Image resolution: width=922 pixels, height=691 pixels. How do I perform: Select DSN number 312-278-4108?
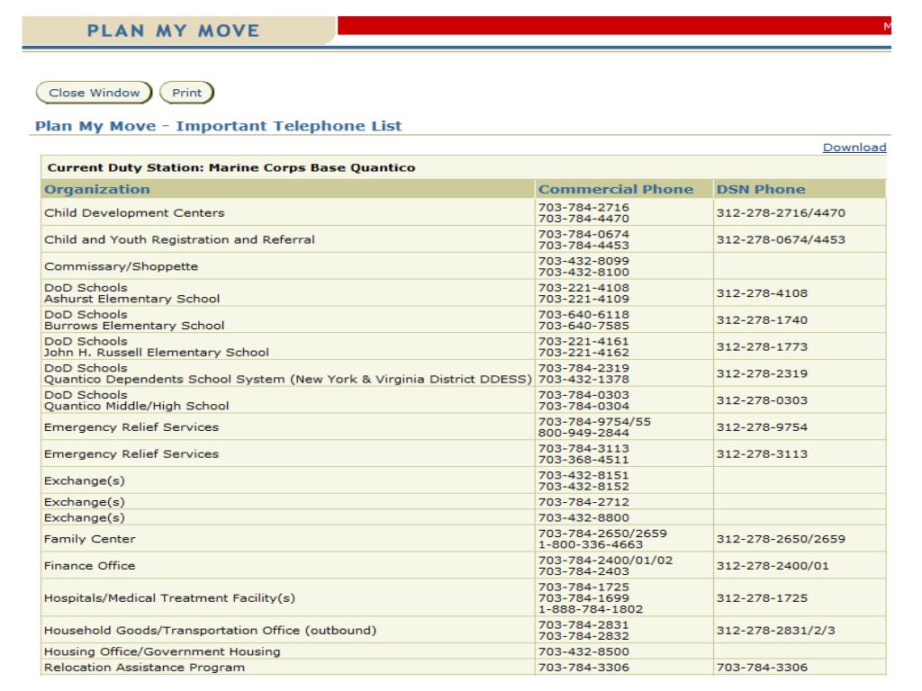pyautogui.click(x=762, y=293)
